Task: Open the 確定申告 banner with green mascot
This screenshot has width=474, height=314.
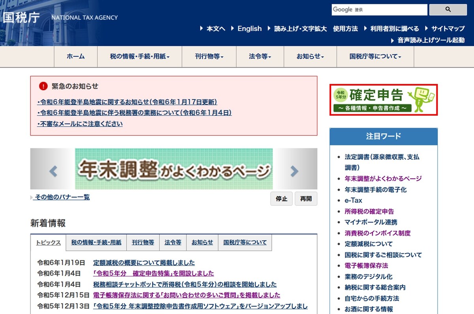Action: pos(384,100)
